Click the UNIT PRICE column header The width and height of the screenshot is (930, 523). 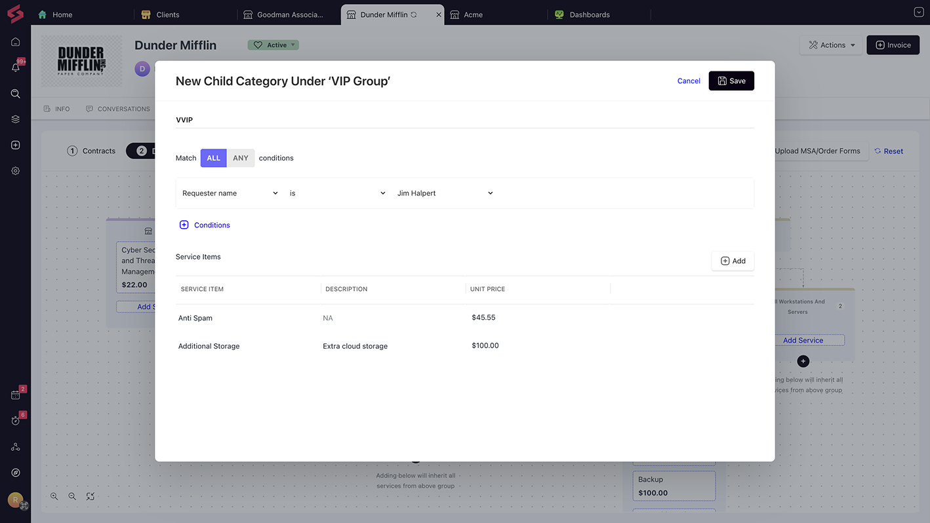(x=487, y=289)
